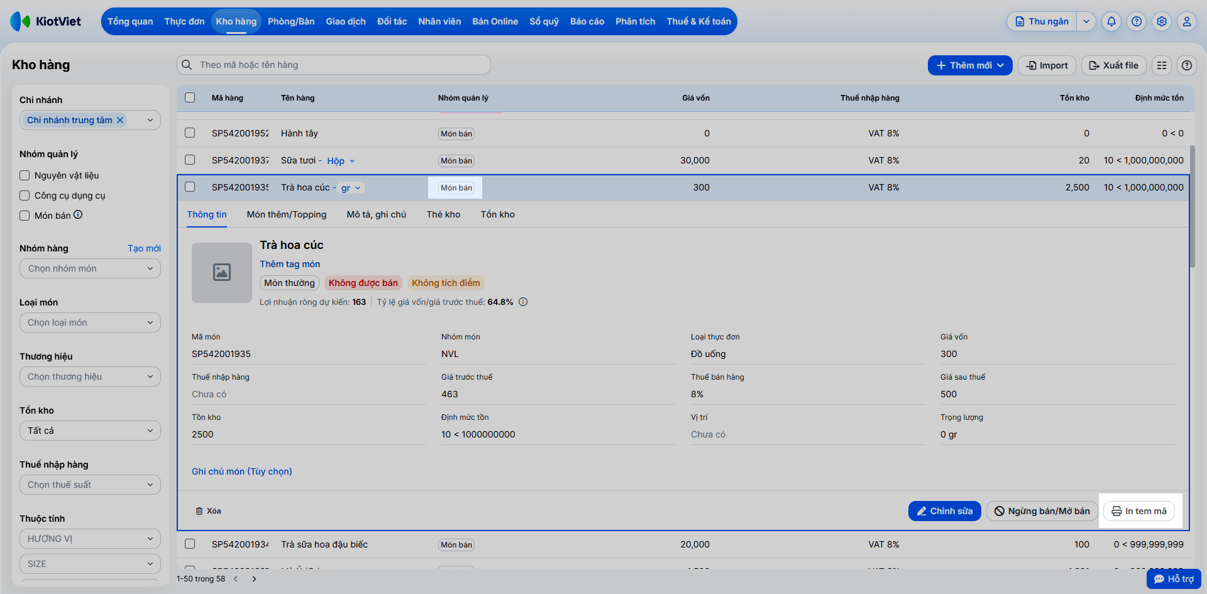Open the notifications bell icon
Screen dimensions: 1207x594
pos(1111,21)
